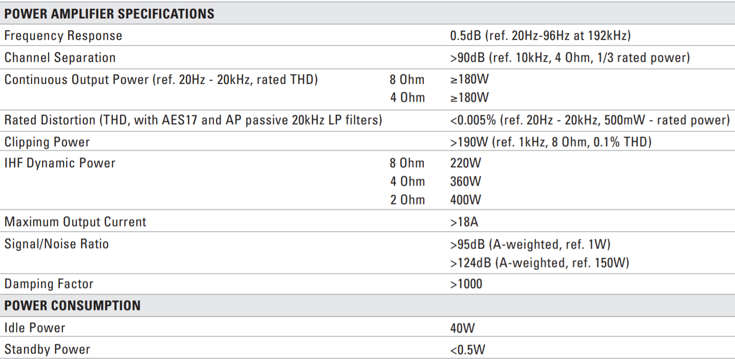This screenshot has width=735, height=359.
Task: Click the Signal/Noise Ratio label
Action: 57,244
